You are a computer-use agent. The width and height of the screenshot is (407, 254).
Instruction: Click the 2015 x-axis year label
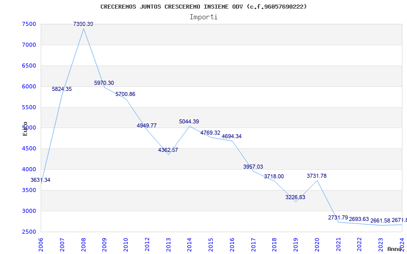click(x=211, y=245)
